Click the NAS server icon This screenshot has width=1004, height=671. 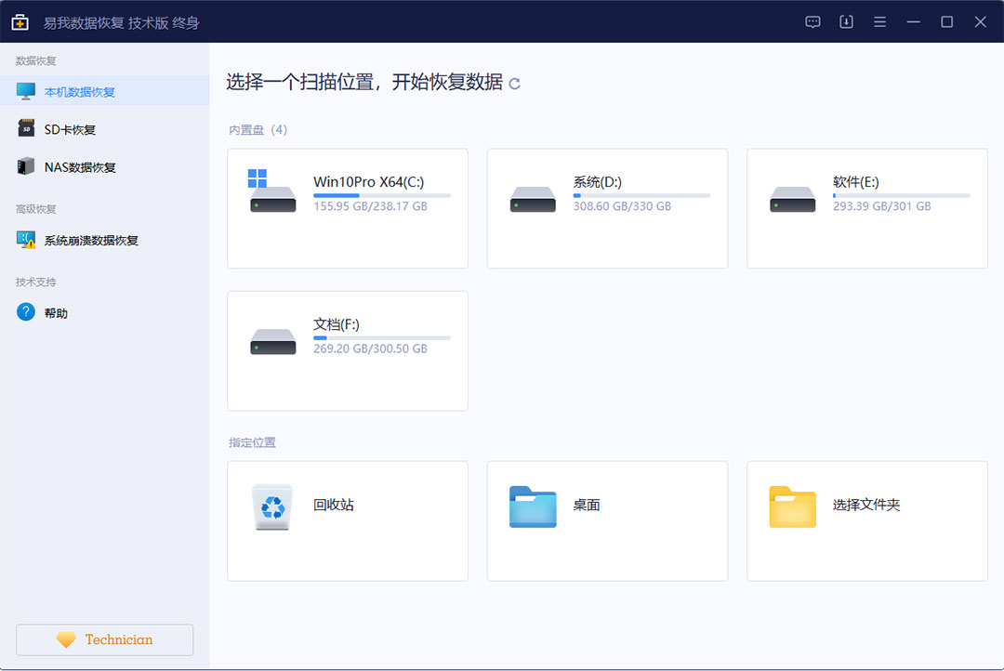click(26, 166)
